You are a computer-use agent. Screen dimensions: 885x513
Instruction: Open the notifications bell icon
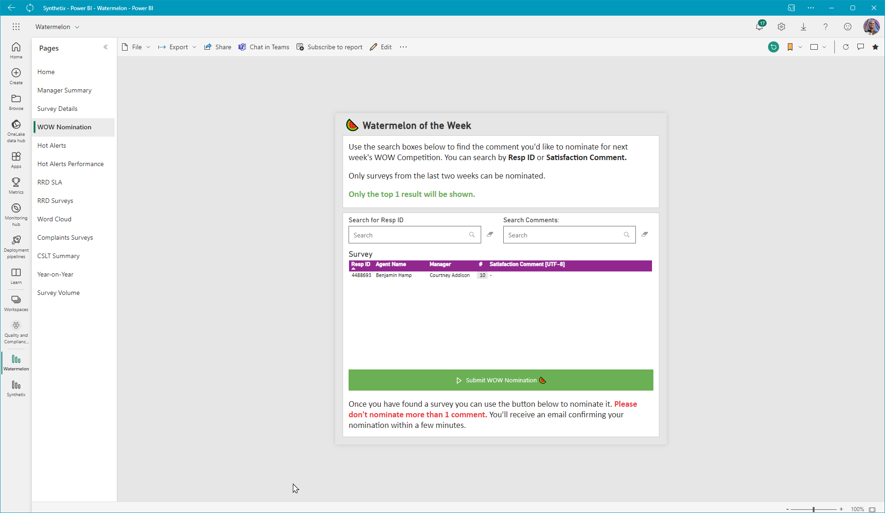(x=759, y=27)
